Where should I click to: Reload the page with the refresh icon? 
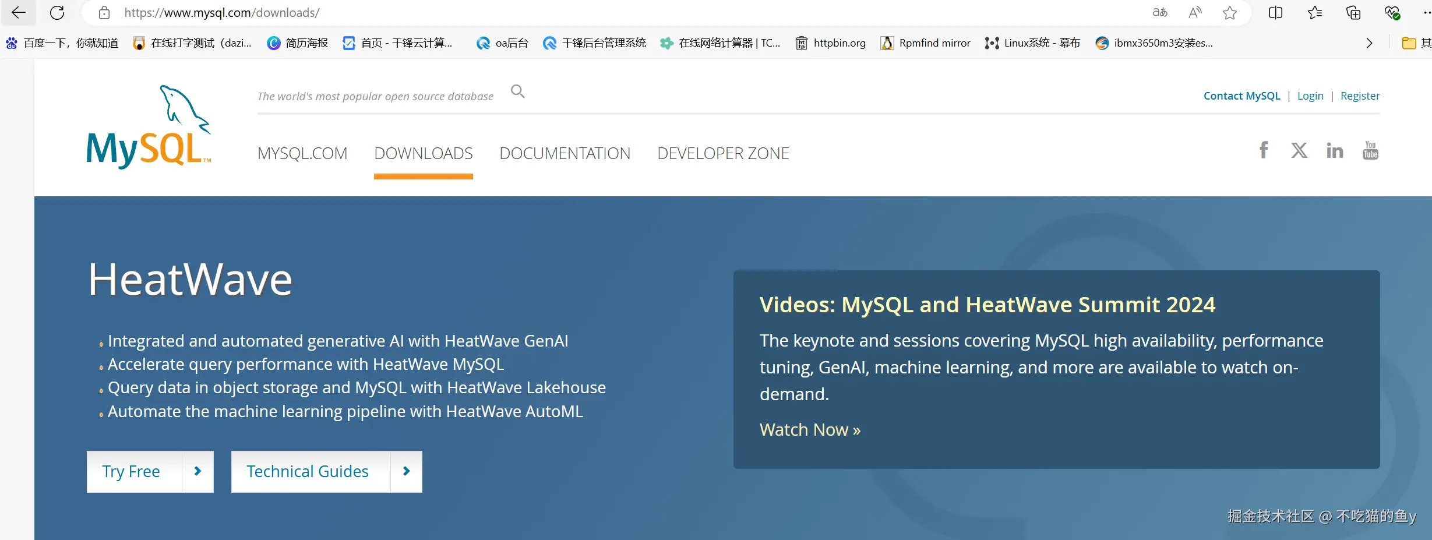57,13
